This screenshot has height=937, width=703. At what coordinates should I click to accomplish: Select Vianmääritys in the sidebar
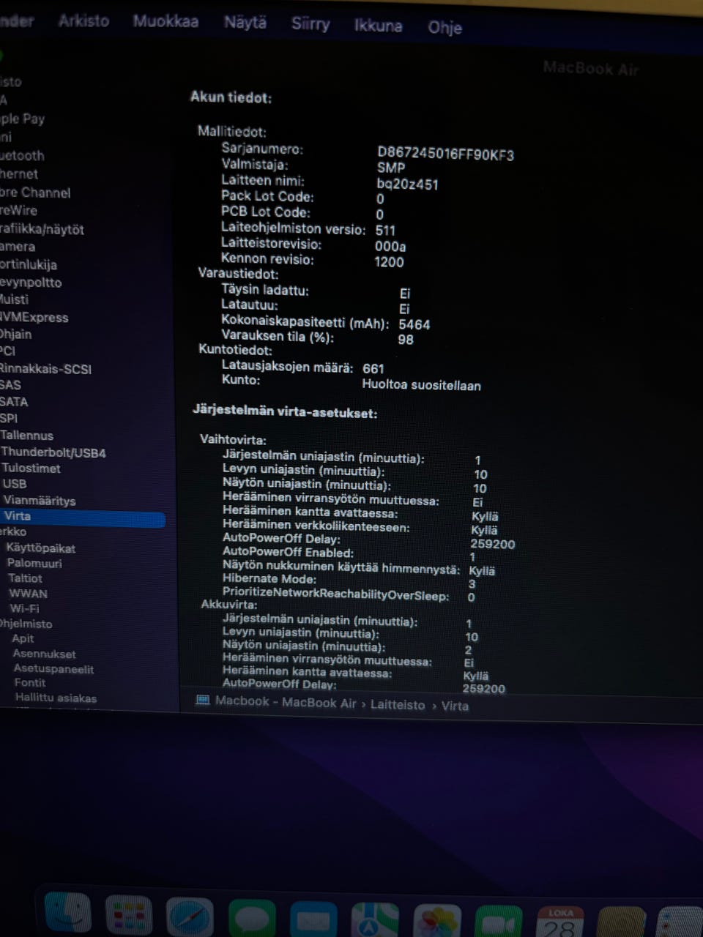point(40,501)
